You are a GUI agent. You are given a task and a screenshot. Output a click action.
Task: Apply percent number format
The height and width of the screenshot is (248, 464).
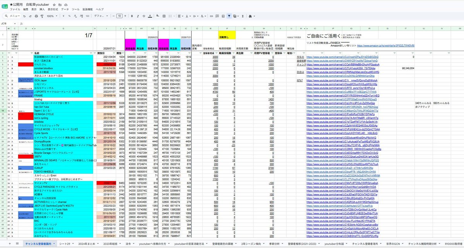coord(70,16)
